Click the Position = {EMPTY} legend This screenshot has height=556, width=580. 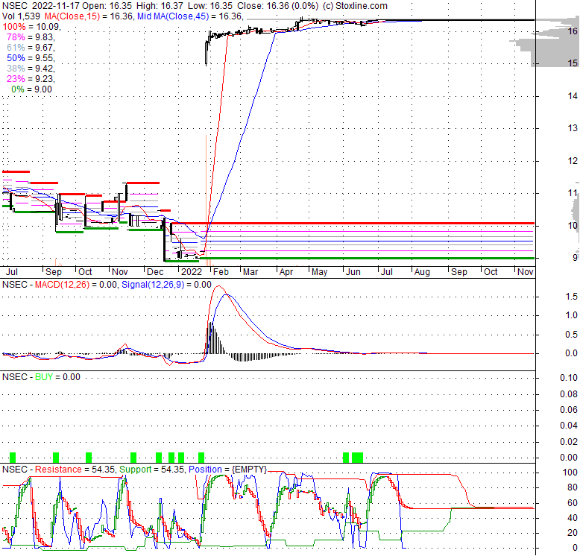(x=227, y=469)
